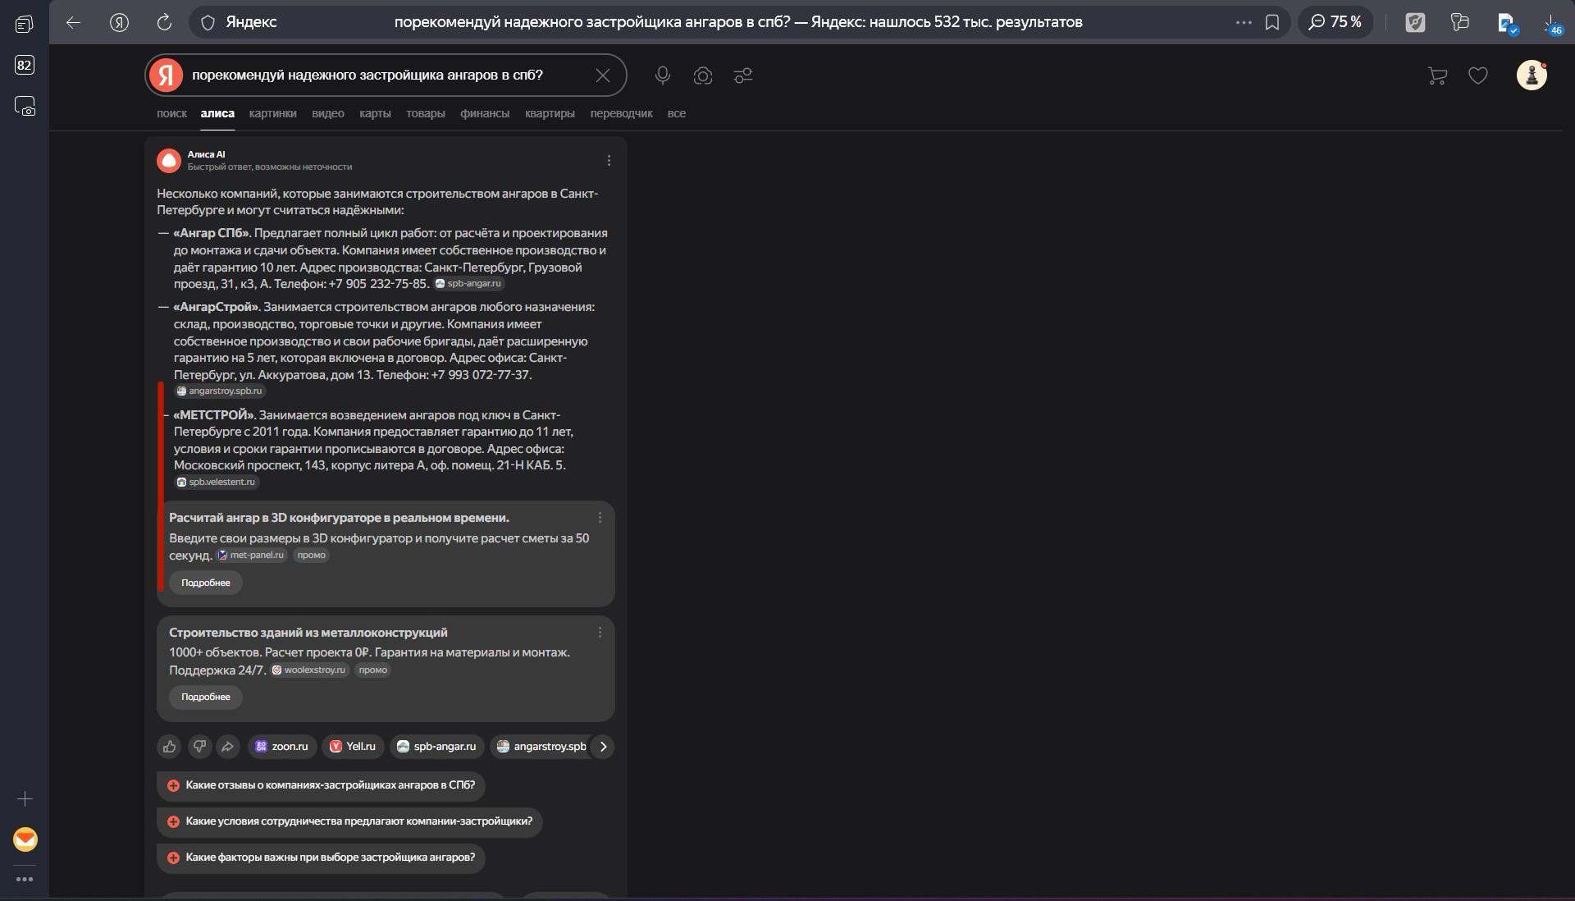Expand the все tab
This screenshot has height=901, width=1575.
[x=677, y=113]
